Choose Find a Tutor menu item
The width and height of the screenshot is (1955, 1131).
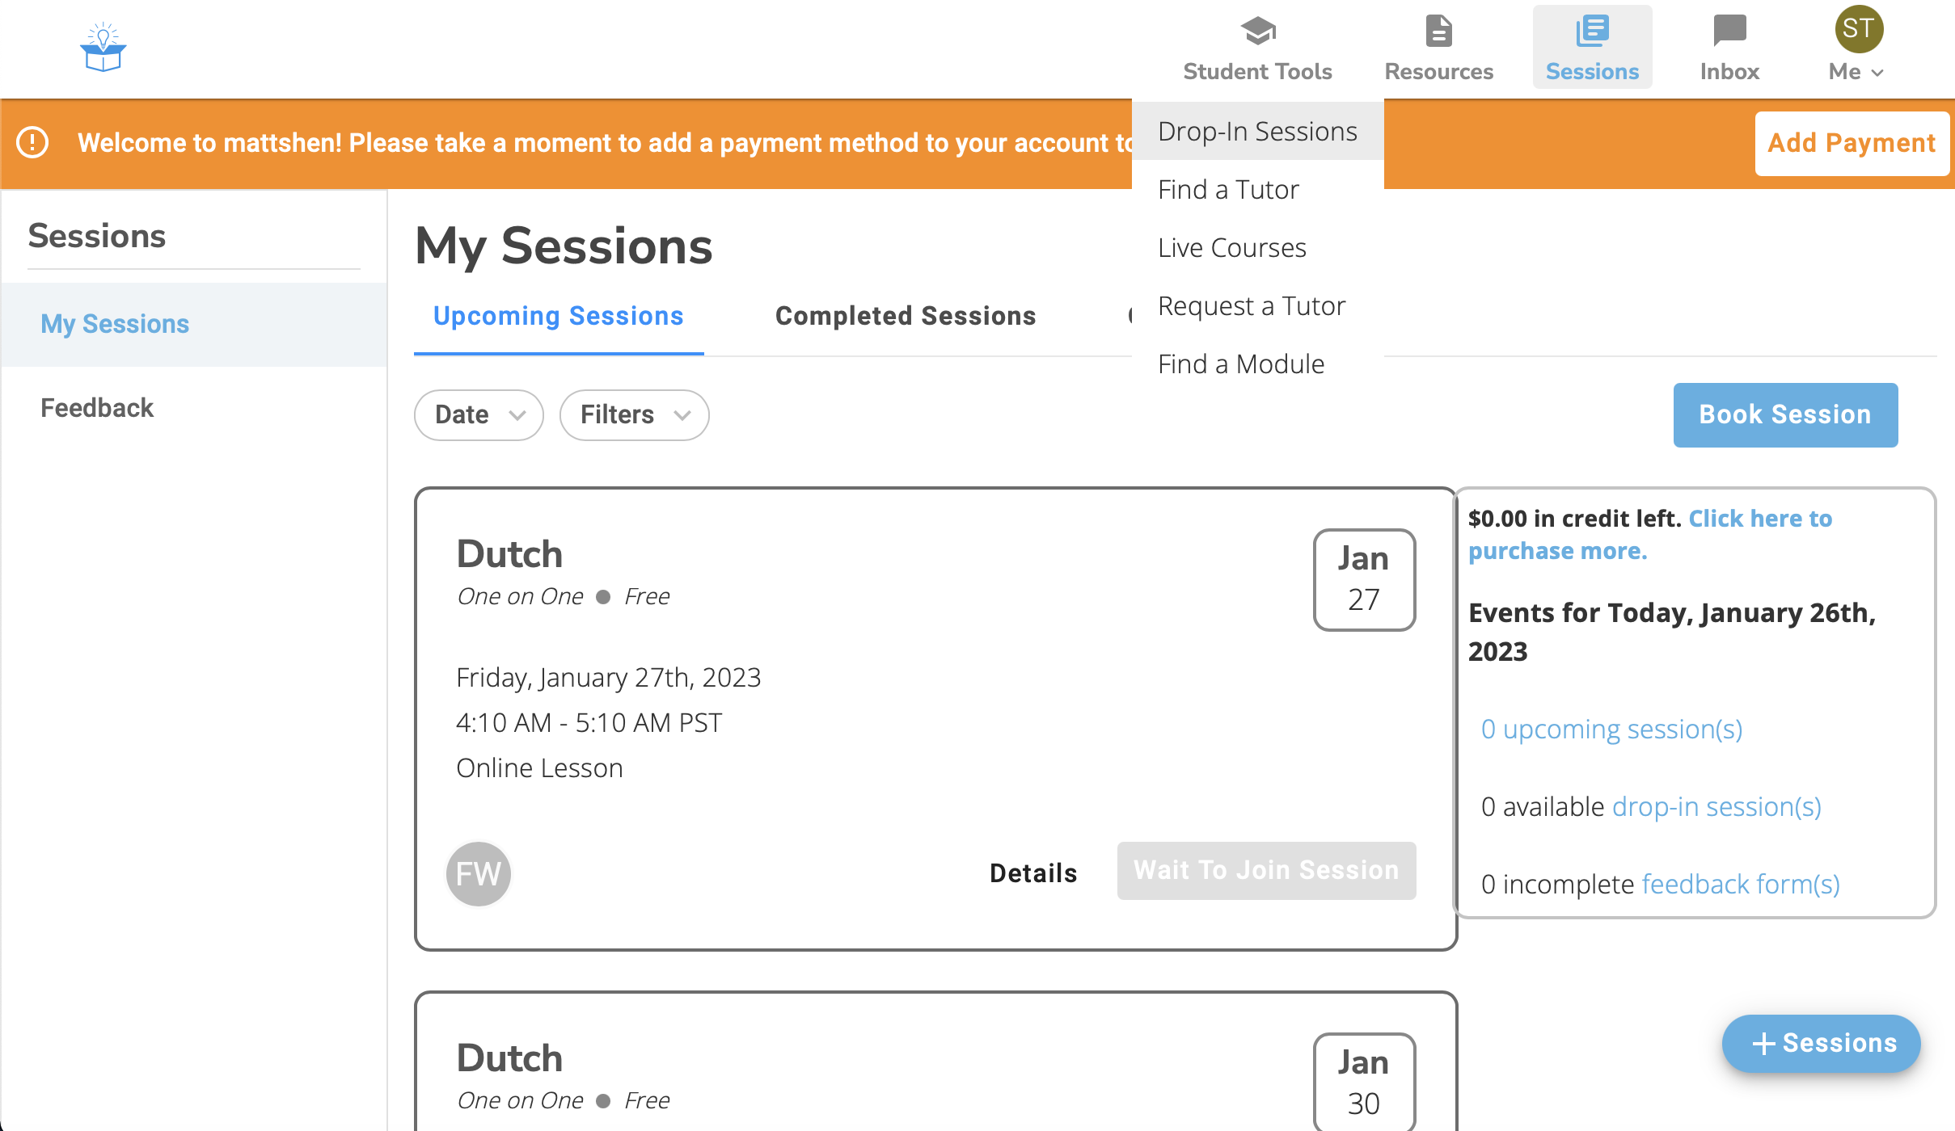[1228, 189]
